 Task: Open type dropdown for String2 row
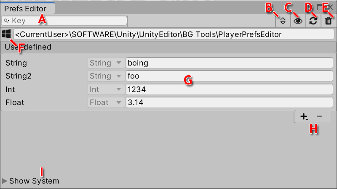pos(105,76)
